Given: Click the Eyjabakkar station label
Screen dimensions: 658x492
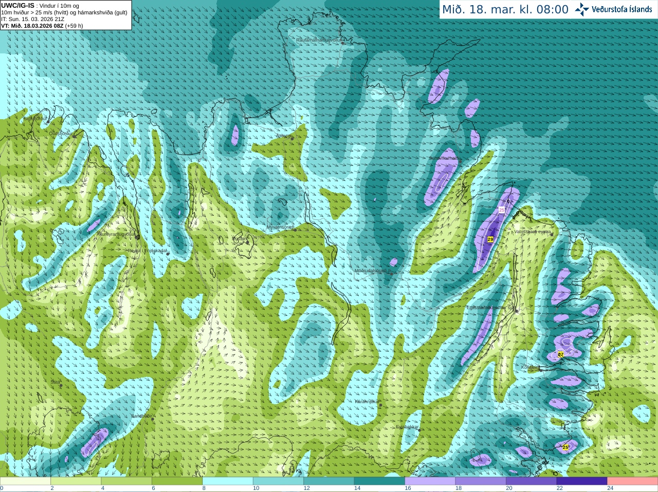Looking at the screenshot, I should point(408,427).
